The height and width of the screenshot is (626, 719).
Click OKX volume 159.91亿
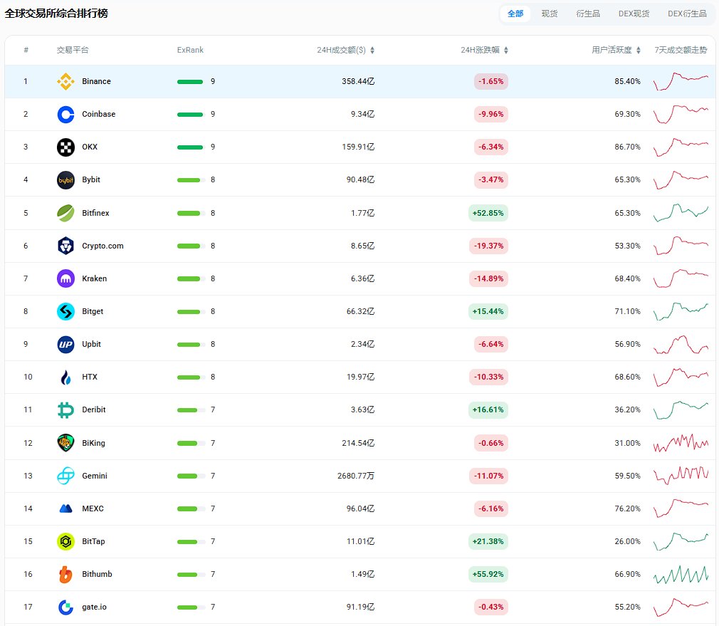358,147
